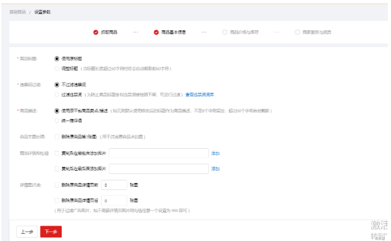Go to the 商家服务与资质 step label

pos(316,32)
